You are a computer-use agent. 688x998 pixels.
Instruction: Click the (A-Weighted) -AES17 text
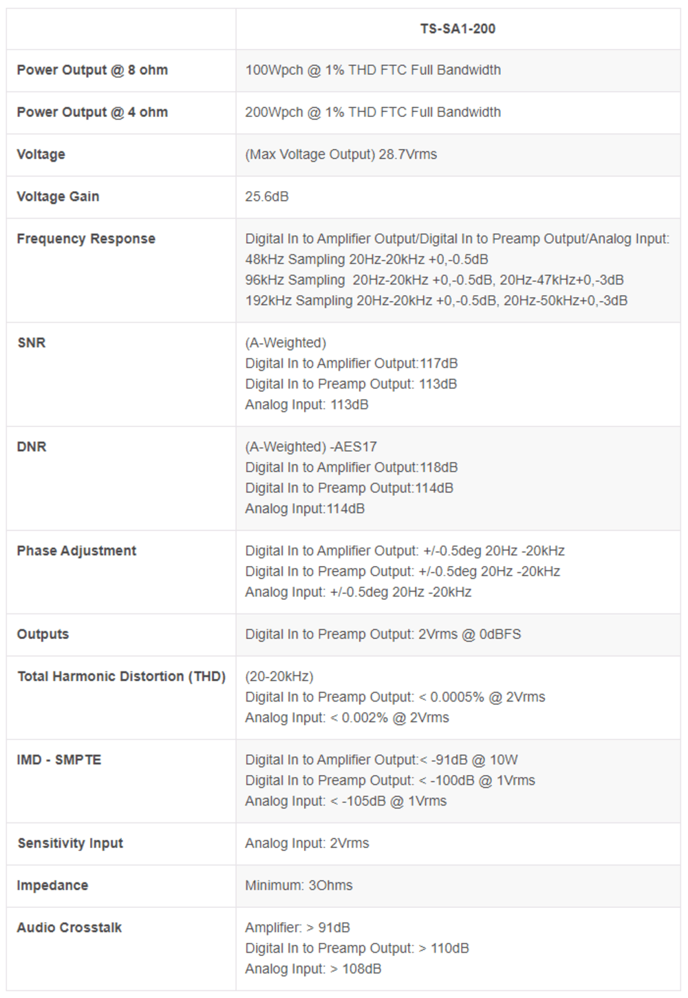(x=311, y=446)
